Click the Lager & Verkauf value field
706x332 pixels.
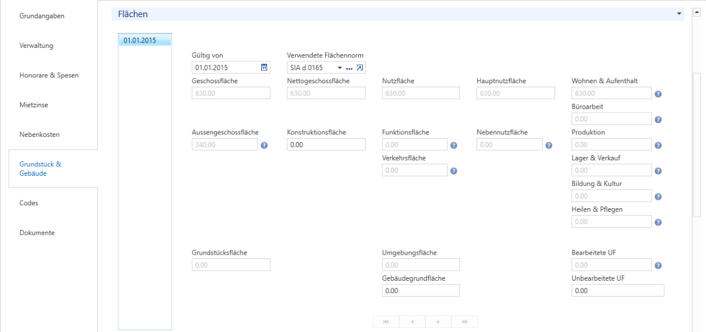(x=612, y=170)
